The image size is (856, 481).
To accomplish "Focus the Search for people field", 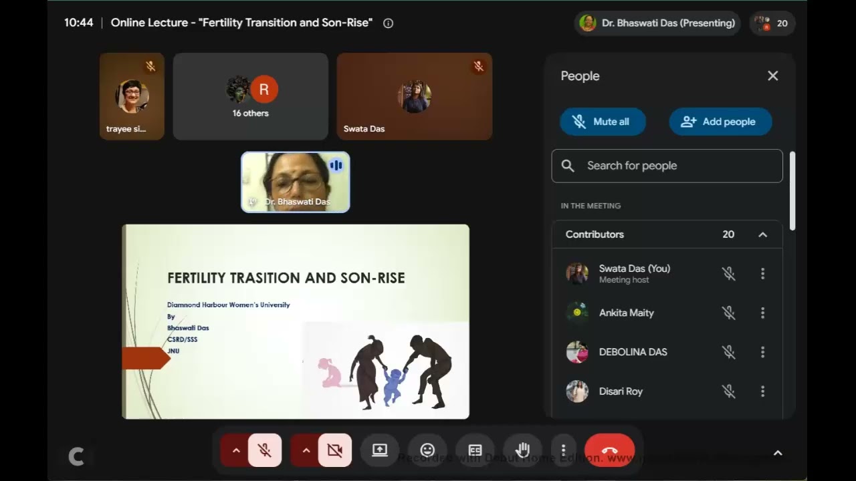I will coord(667,166).
